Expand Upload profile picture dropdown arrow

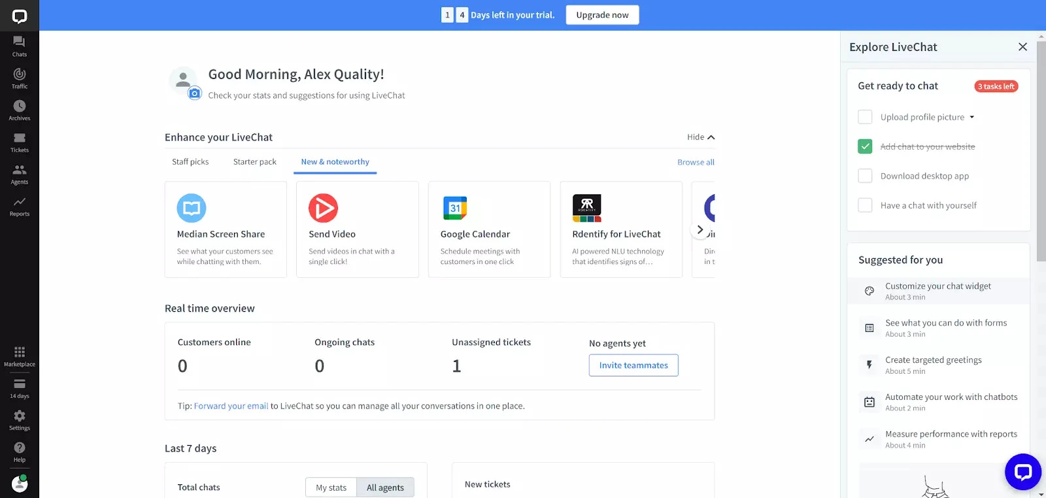(x=972, y=118)
